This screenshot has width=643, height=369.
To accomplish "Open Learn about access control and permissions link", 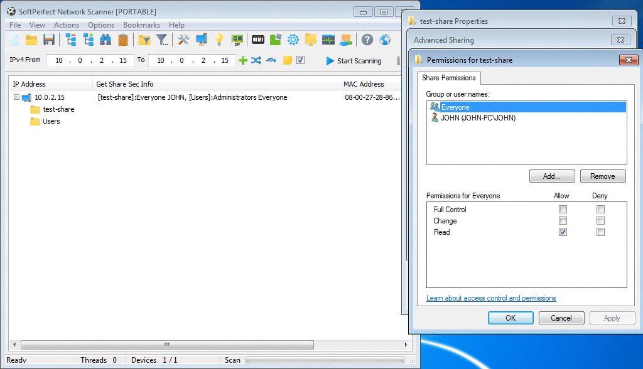I will (491, 298).
